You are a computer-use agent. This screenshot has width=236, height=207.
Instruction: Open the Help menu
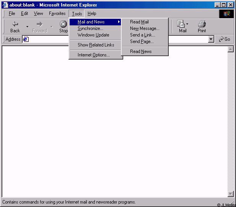click(92, 13)
